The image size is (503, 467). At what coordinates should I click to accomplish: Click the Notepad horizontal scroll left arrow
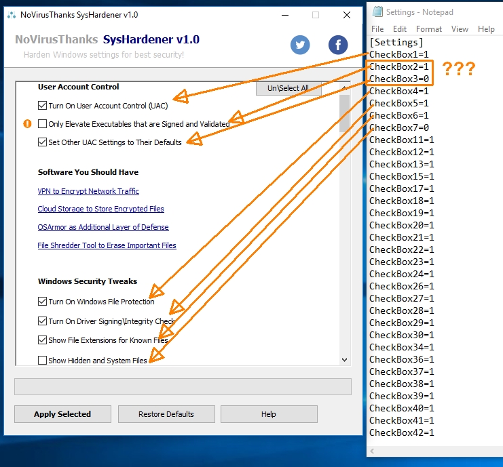tap(372, 451)
